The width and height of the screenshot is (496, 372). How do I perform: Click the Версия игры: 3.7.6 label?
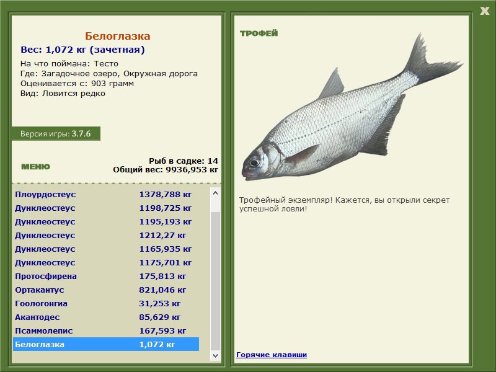[56, 133]
